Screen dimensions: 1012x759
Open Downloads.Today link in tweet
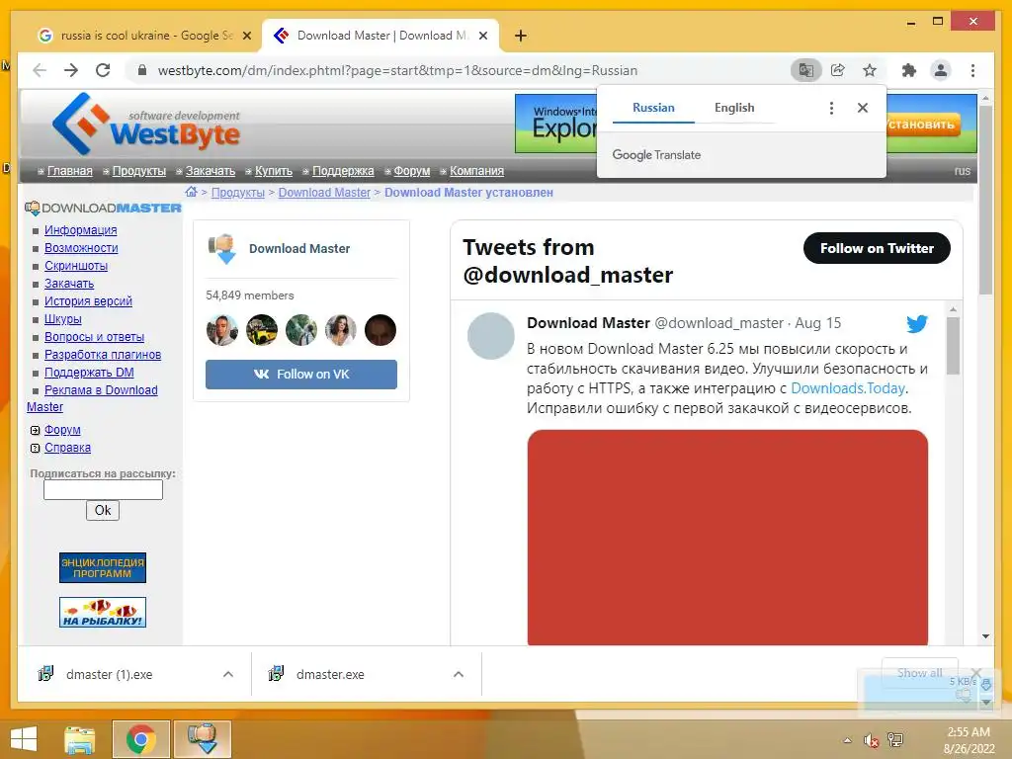tap(848, 388)
